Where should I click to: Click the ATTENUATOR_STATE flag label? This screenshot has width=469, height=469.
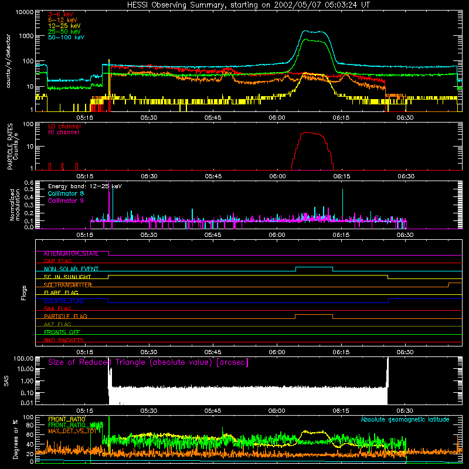click(x=71, y=254)
